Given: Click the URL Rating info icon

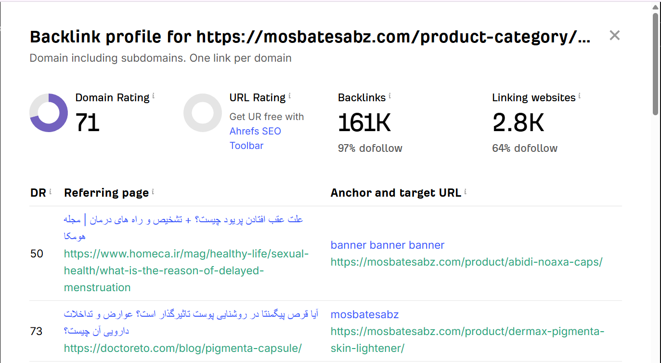Looking at the screenshot, I should [289, 96].
